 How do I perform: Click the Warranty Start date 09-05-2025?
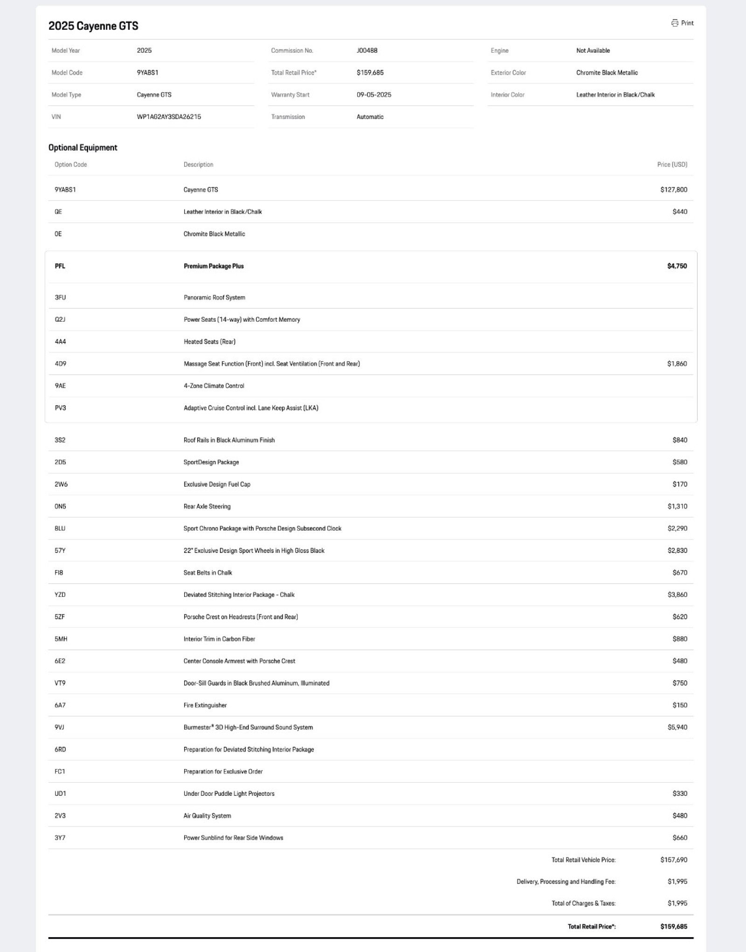[374, 95]
